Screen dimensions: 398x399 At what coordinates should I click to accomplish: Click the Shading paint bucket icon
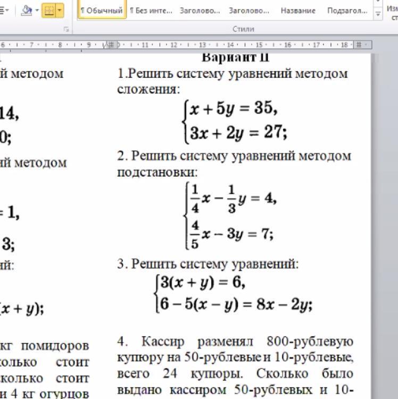pos(27,11)
